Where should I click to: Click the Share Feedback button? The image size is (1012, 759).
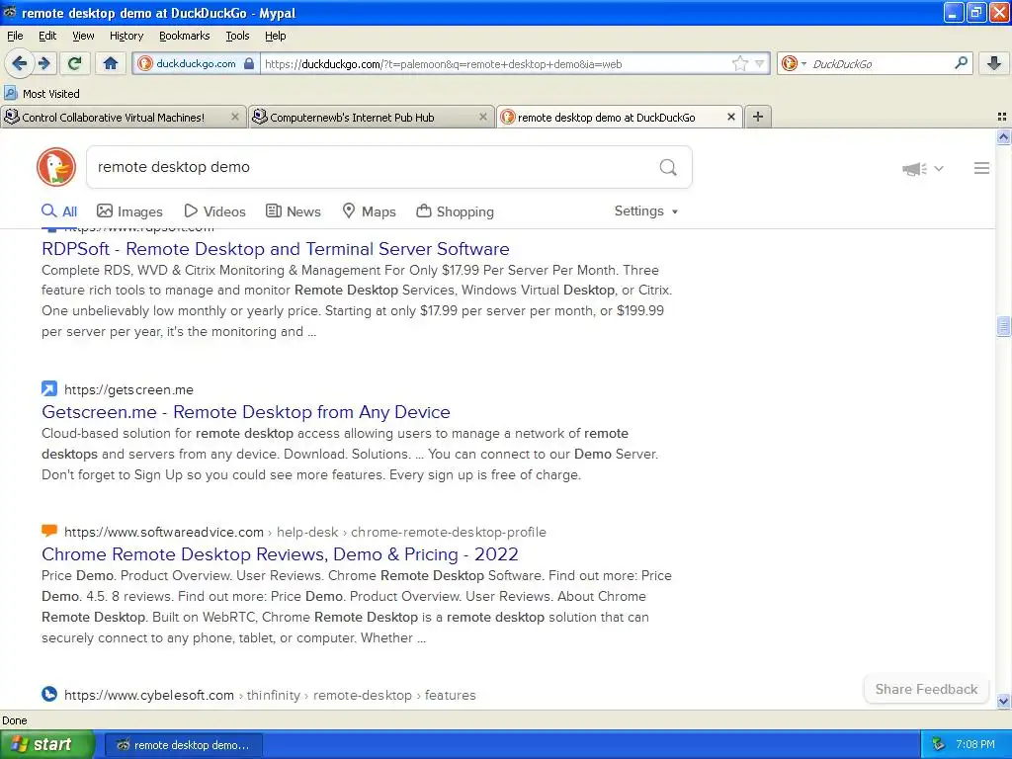(926, 689)
